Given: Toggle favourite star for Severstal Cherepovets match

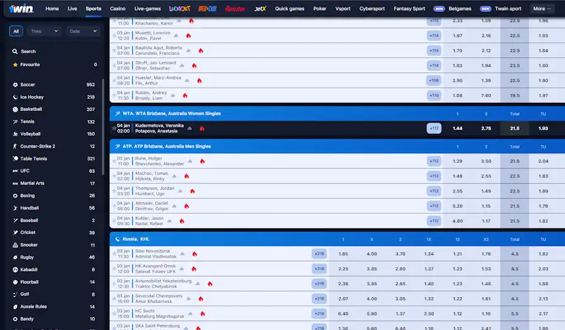Looking at the screenshot, I should pyautogui.click(x=114, y=298).
